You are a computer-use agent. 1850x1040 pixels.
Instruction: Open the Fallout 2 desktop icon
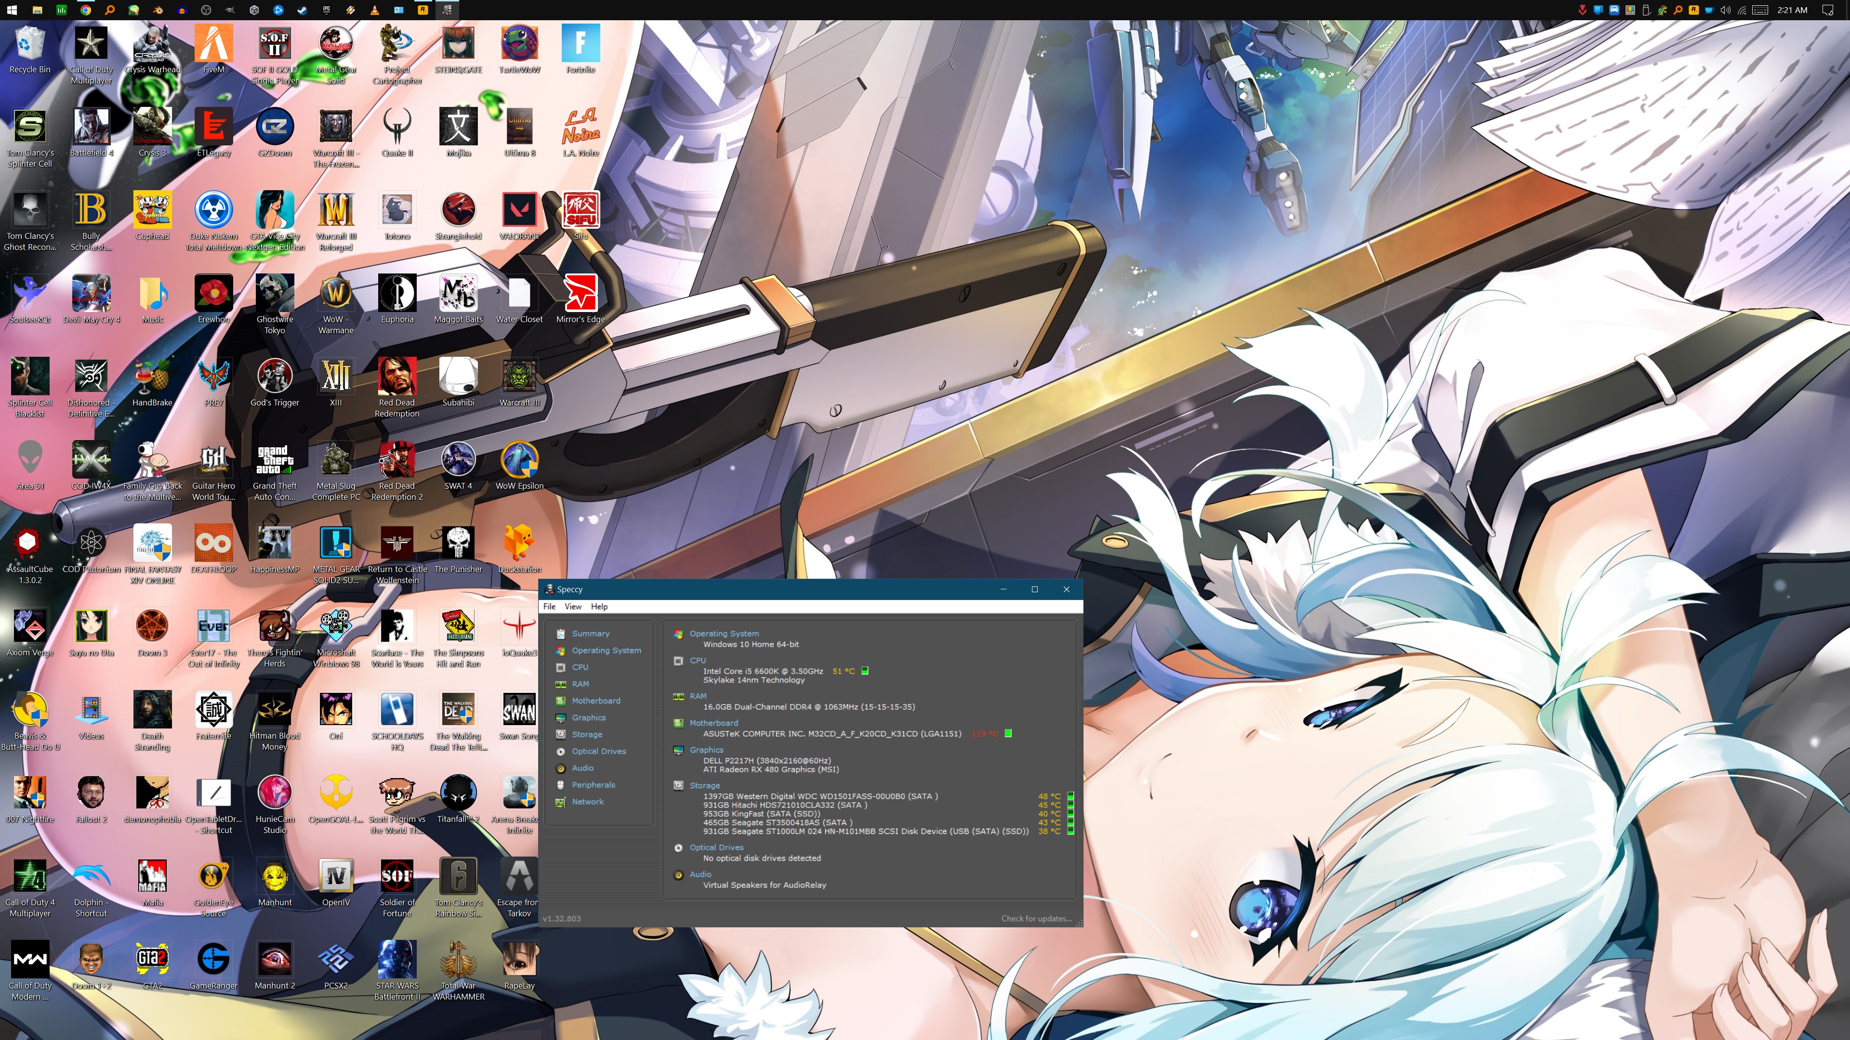coord(91,799)
